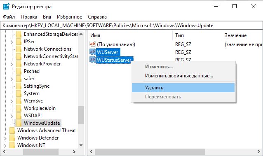Image resolution: width=263 pixels, height=156 pixels.
Task: Maximize the Редактор реестра window
Action: point(235,6)
